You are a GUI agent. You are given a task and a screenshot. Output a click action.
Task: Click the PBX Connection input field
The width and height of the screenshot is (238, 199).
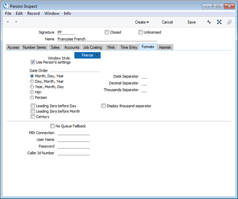(x=74, y=133)
